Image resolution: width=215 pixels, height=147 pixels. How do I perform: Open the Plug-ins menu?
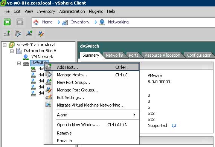96,11
